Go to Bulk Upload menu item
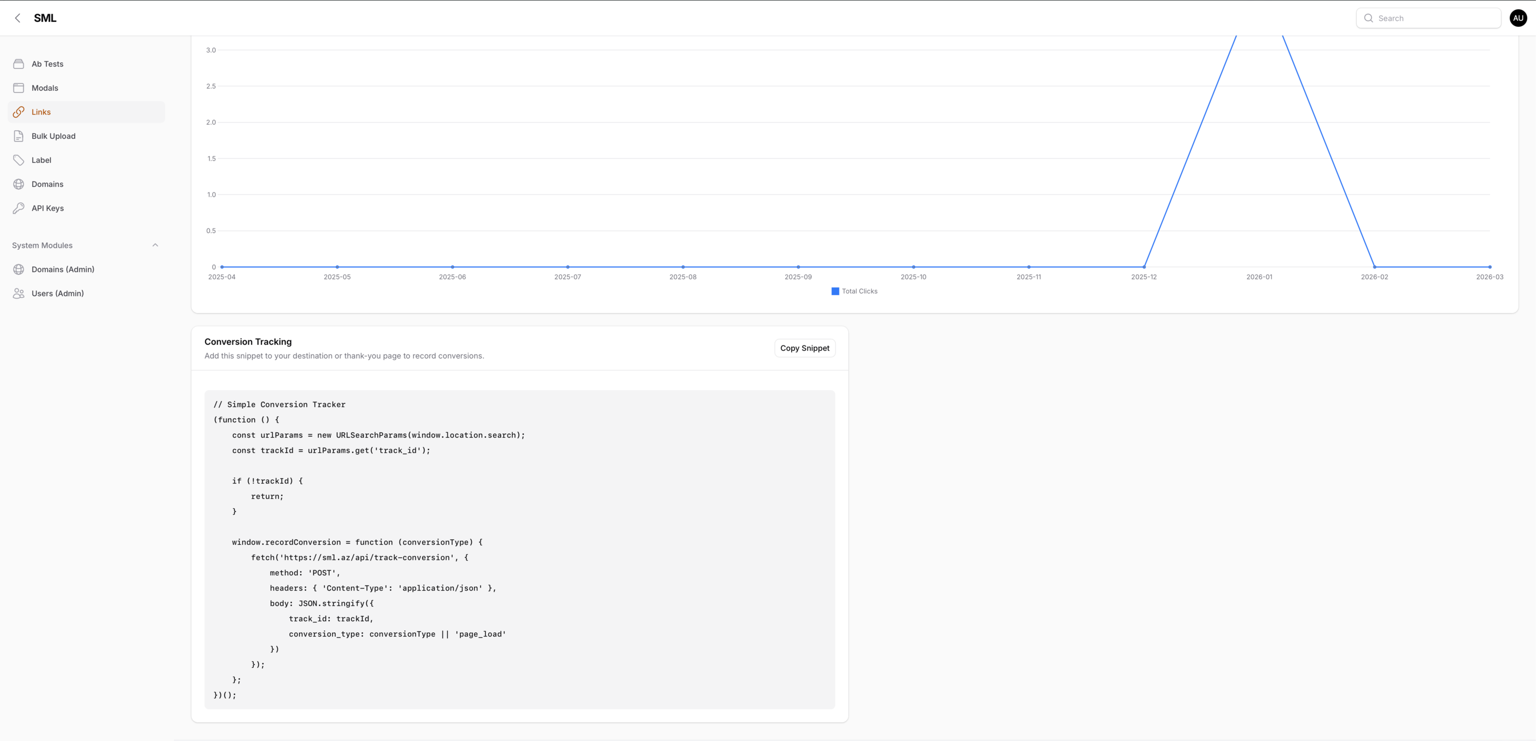This screenshot has width=1536, height=741. click(x=54, y=136)
